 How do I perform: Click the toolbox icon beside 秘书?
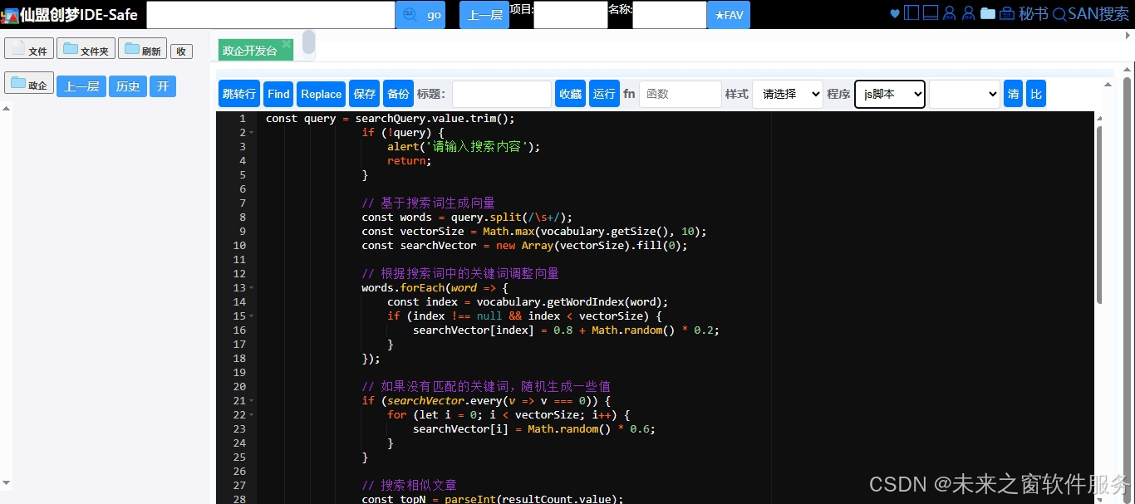pos(1007,13)
